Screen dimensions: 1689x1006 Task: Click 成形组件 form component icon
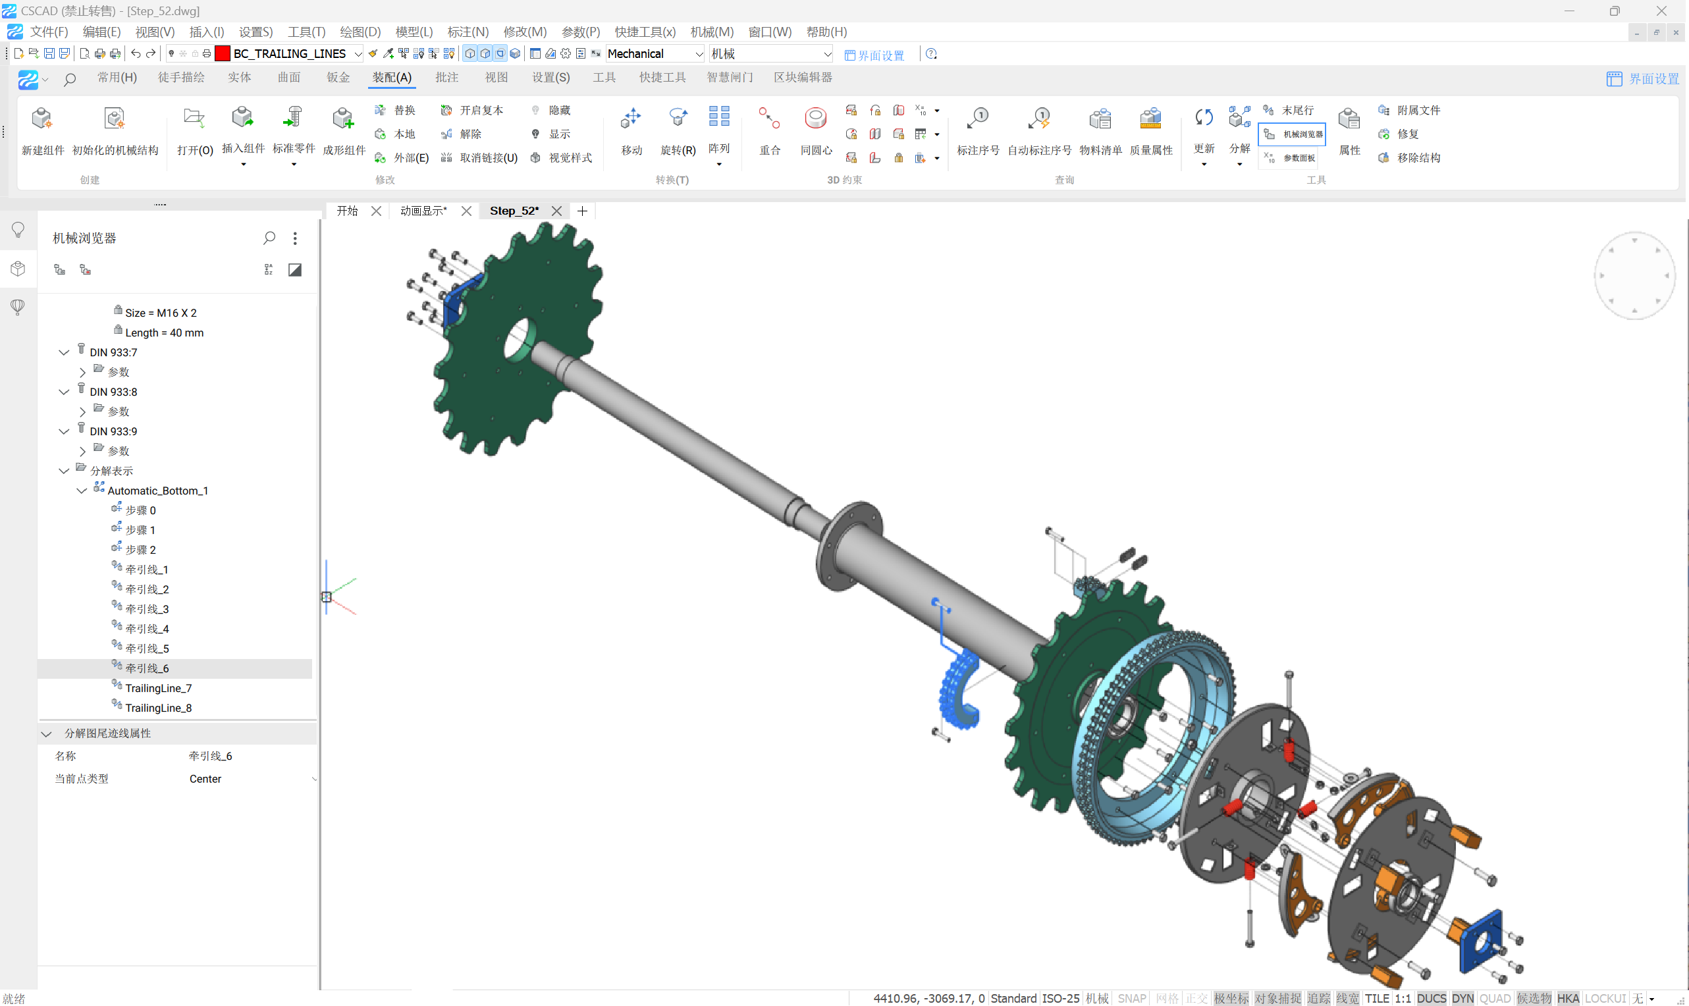coord(343,119)
